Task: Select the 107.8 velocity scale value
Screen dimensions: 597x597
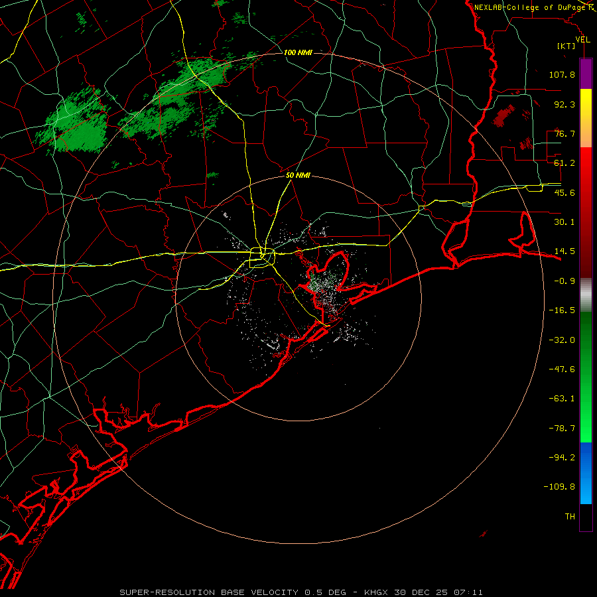Action: (x=562, y=74)
